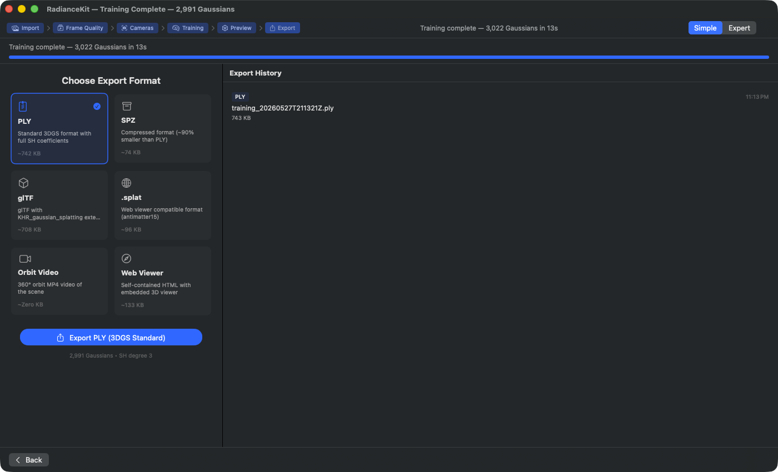Click the PLY badge in Export History
This screenshot has height=472, width=778.
[x=240, y=97]
